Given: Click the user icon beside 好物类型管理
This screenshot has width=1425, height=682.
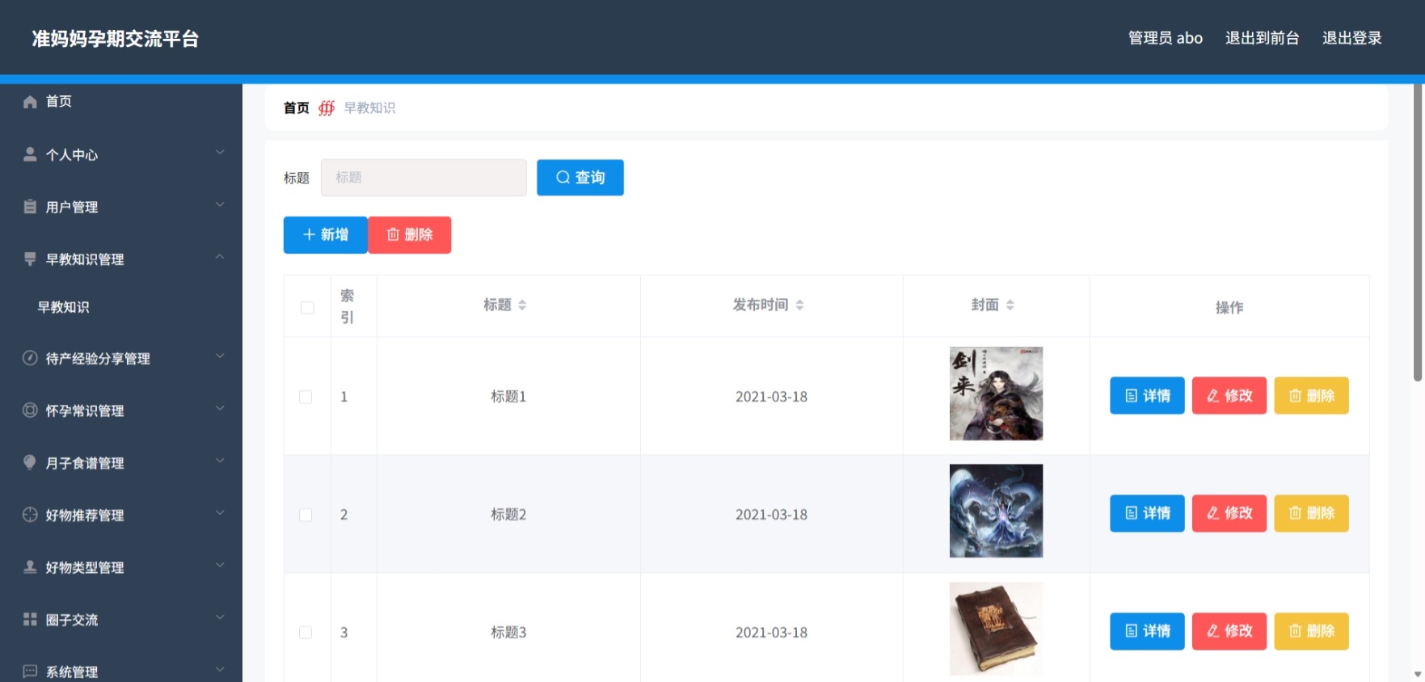Looking at the screenshot, I should coord(30,566).
